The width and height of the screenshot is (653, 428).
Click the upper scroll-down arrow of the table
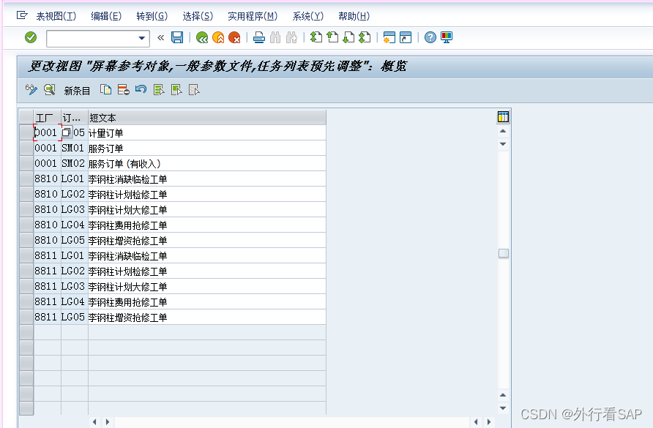(503, 144)
